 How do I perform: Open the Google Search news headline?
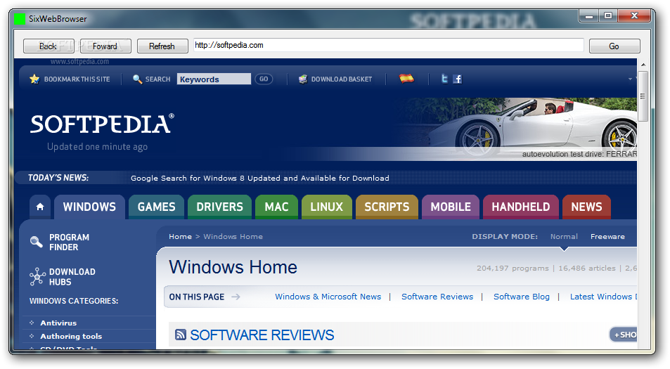[x=260, y=178]
